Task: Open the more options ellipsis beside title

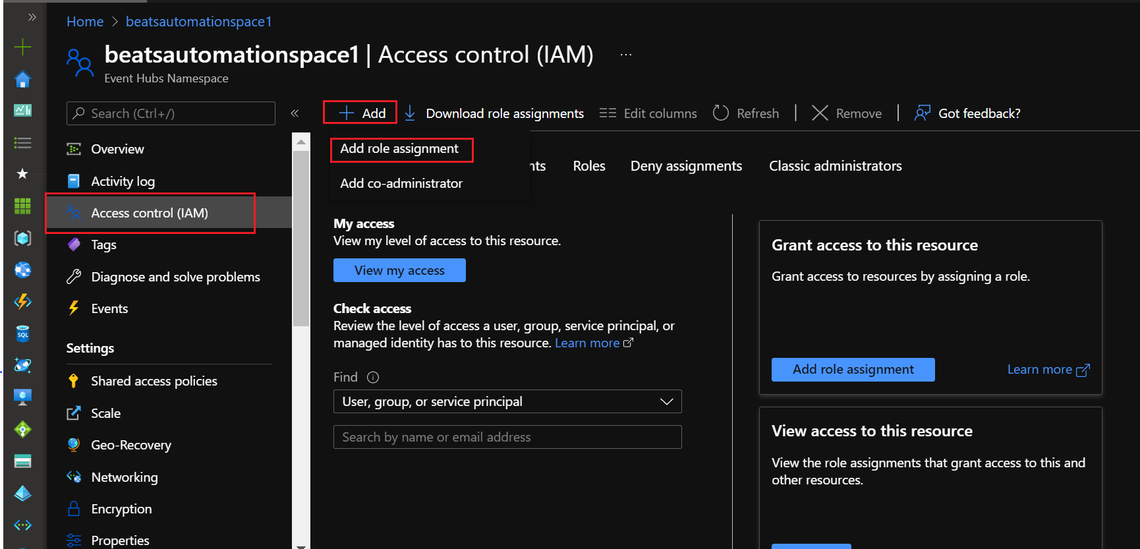Action: point(626,55)
